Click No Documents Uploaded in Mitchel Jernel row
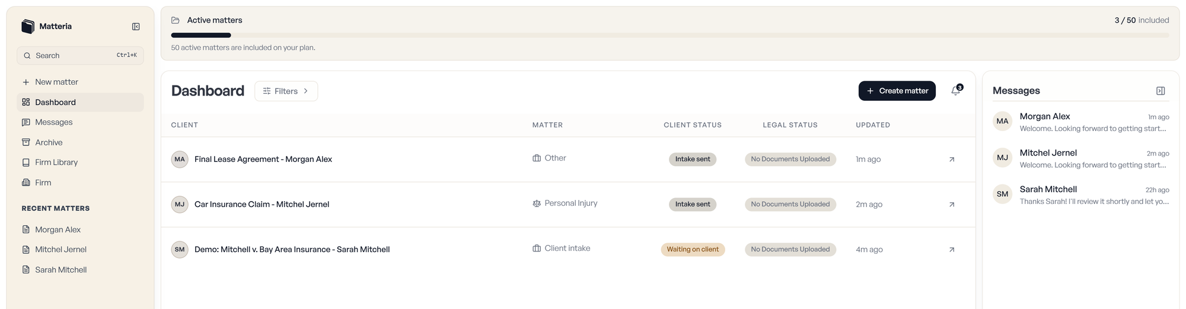The height and width of the screenshot is (309, 1186). (790, 205)
